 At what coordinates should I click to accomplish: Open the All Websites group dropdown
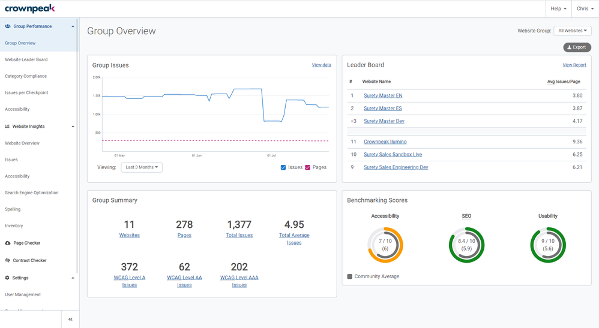[572, 31]
